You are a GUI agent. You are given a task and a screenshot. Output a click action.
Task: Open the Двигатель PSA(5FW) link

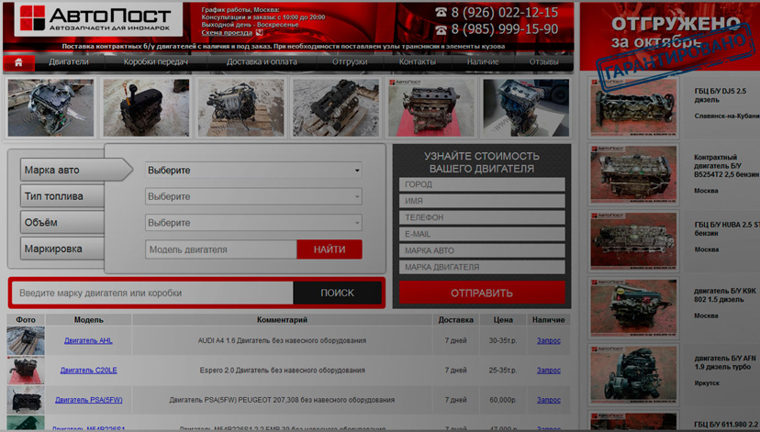click(x=88, y=400)
